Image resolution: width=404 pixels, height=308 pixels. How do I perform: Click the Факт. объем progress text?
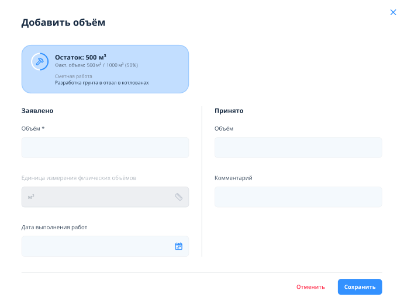(96, 65)
